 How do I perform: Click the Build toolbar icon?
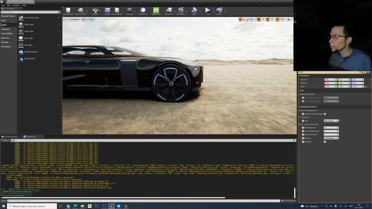click(x=194, y=10)
